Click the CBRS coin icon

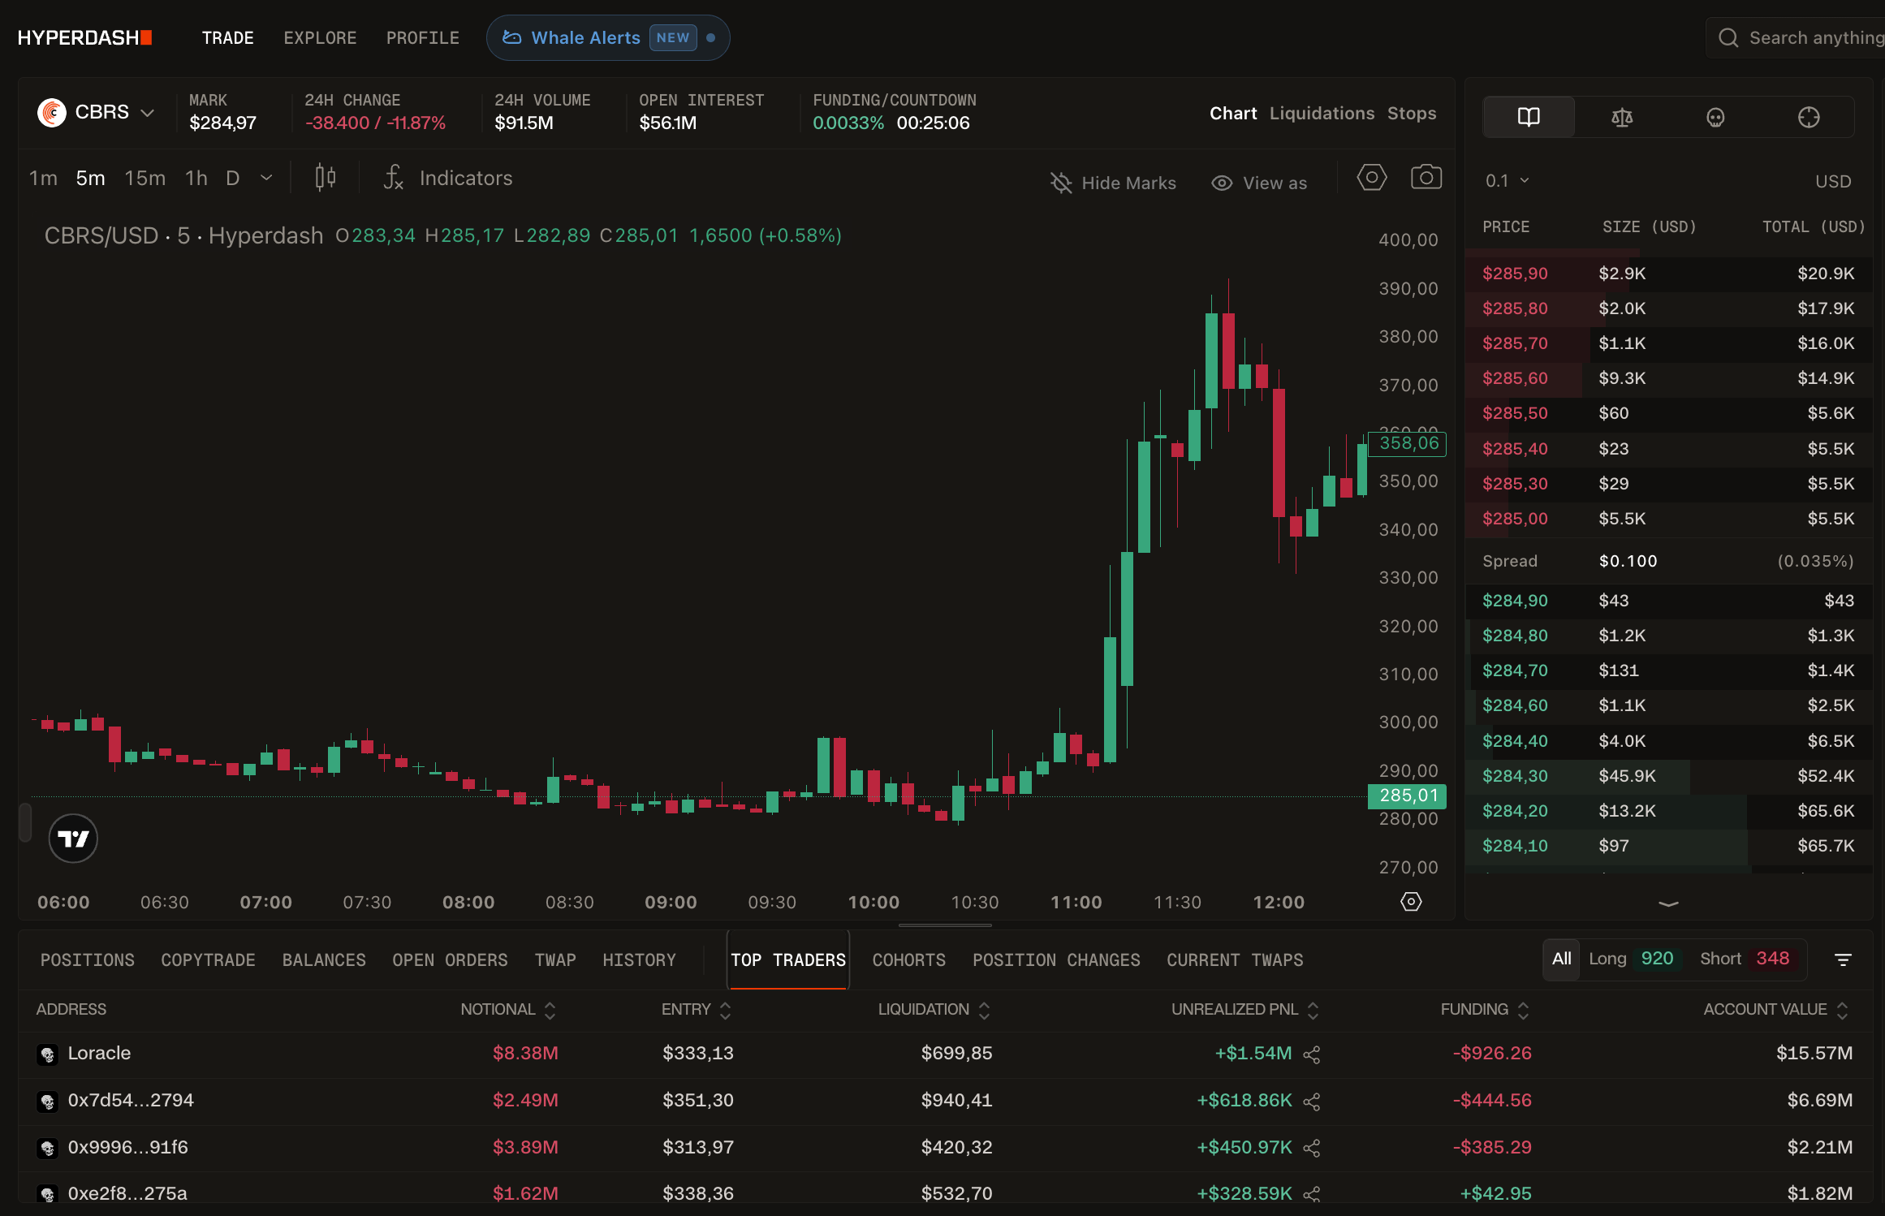coord(52,112)
